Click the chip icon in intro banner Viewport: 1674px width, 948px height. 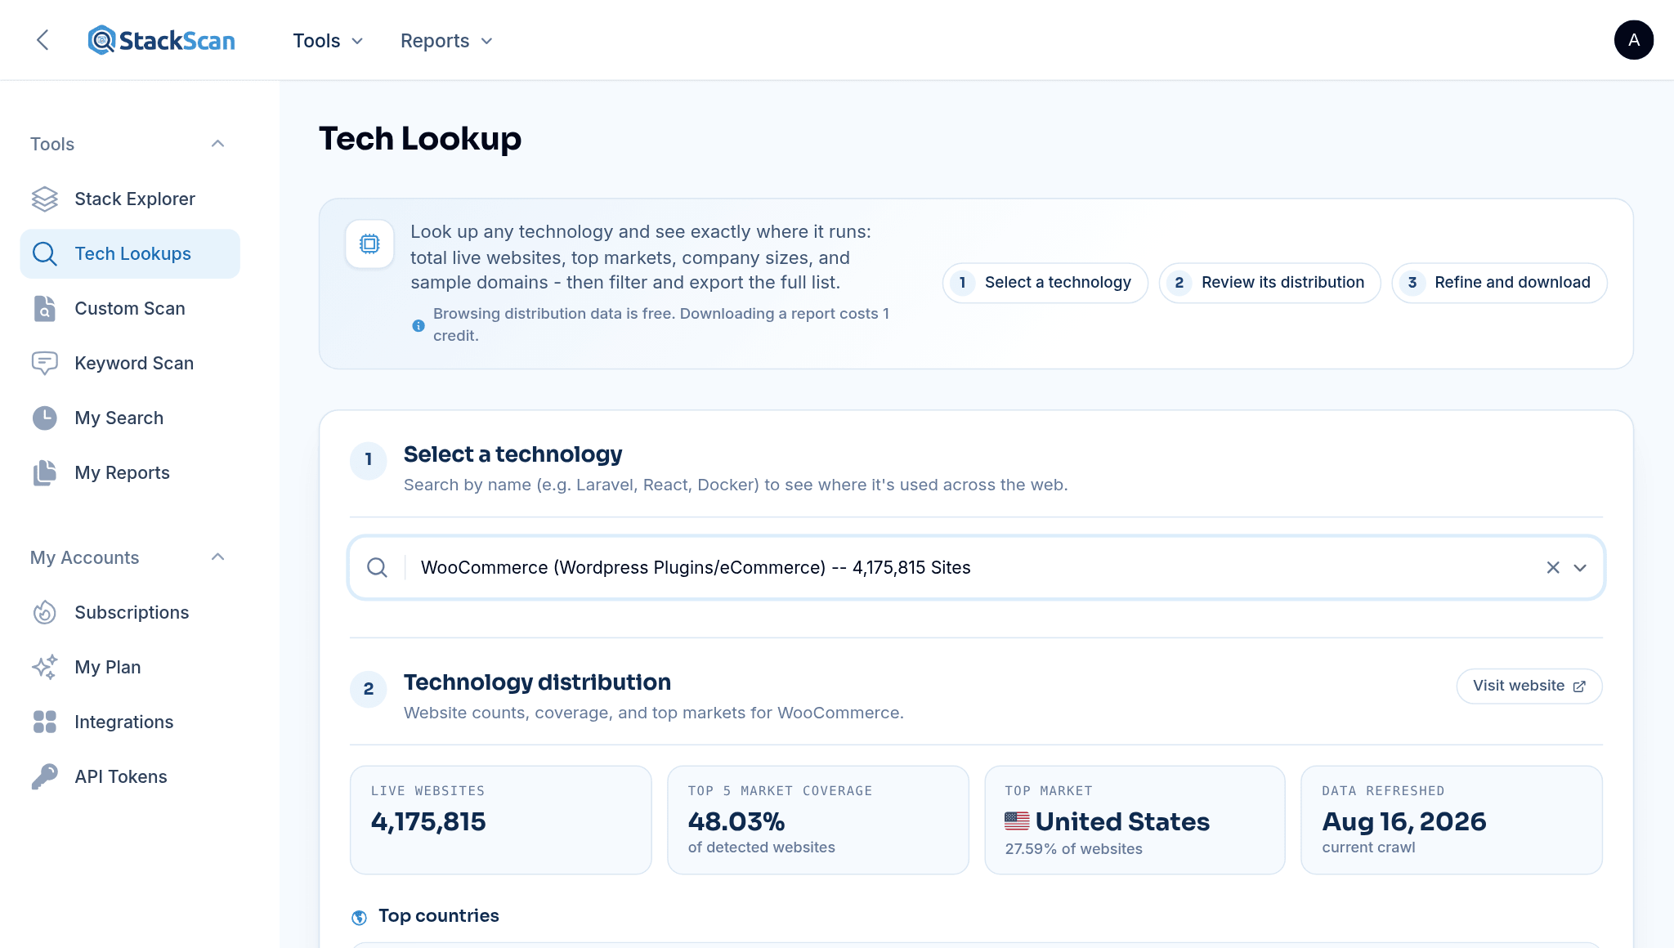[369, 244]
